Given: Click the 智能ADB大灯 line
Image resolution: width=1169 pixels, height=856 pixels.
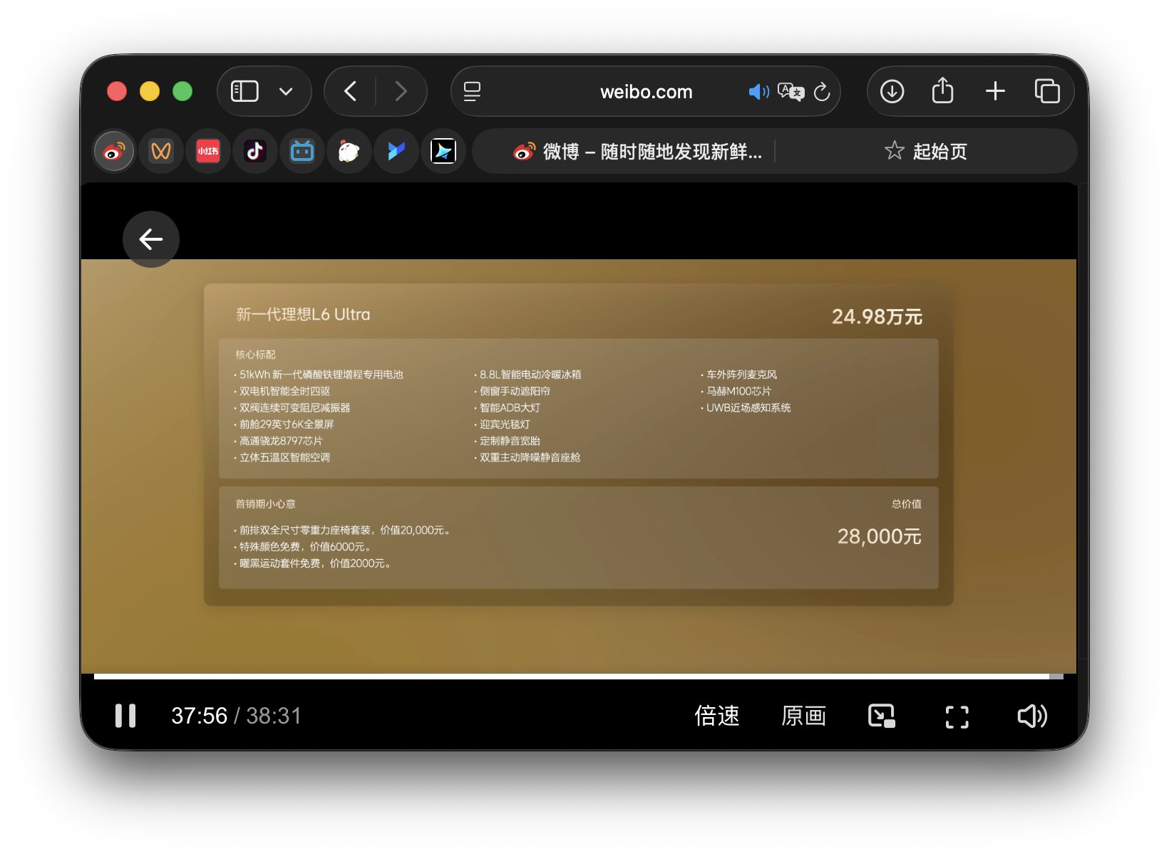Looking at the screenshot, I should pos(510,408).
